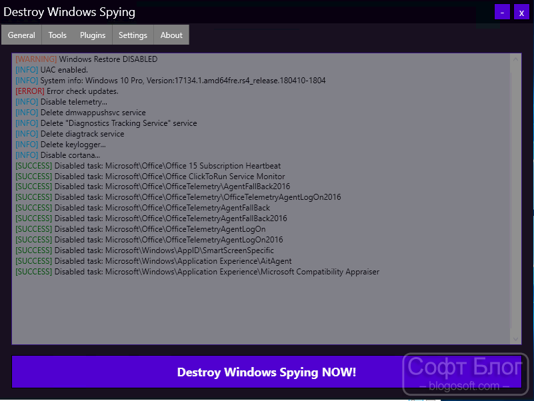Minimize the Destroy Windows Spying window

click(x=502, y=12)
